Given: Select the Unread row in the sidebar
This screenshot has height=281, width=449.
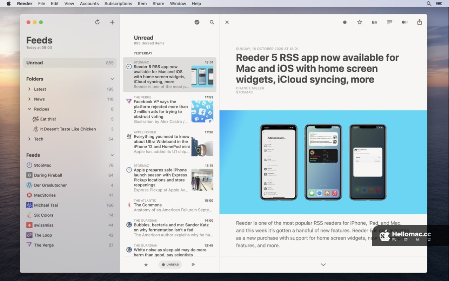Looking at the screenshot, I should [x=70, y=63].
